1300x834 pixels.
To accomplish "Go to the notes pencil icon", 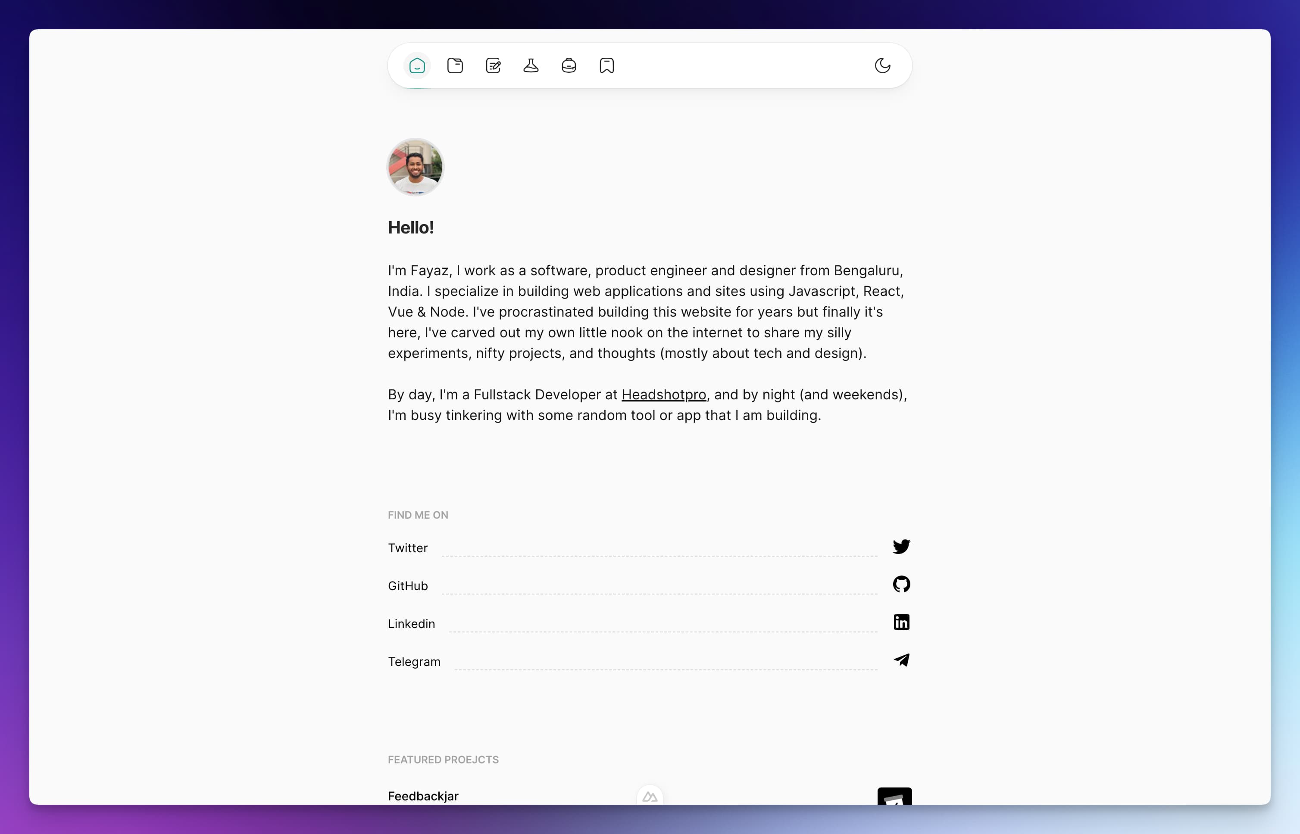I will (x=493, y=65).
